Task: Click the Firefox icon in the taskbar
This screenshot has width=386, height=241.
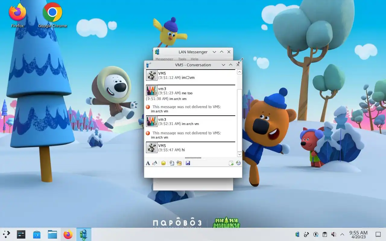Action: (68, 234)
